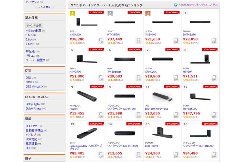Click the round icon beside 人気売れ筋ランキングをもっと見る
243x162 pixels.
176,5
